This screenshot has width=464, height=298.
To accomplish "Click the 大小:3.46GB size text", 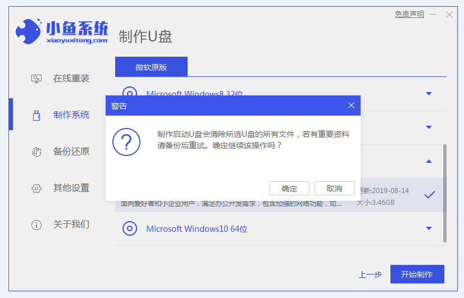I will click(x=376, y=203).
